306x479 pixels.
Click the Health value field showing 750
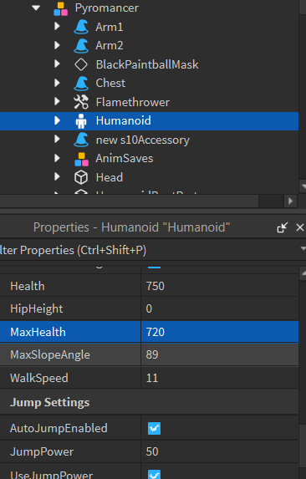[219, 286]
